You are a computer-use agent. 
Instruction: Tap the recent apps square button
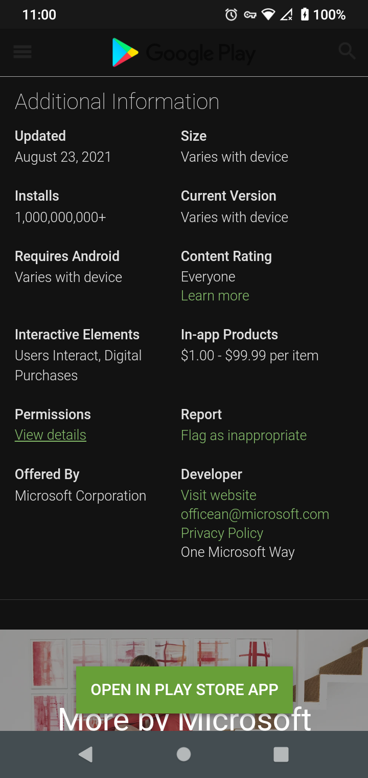pos(281,754)
